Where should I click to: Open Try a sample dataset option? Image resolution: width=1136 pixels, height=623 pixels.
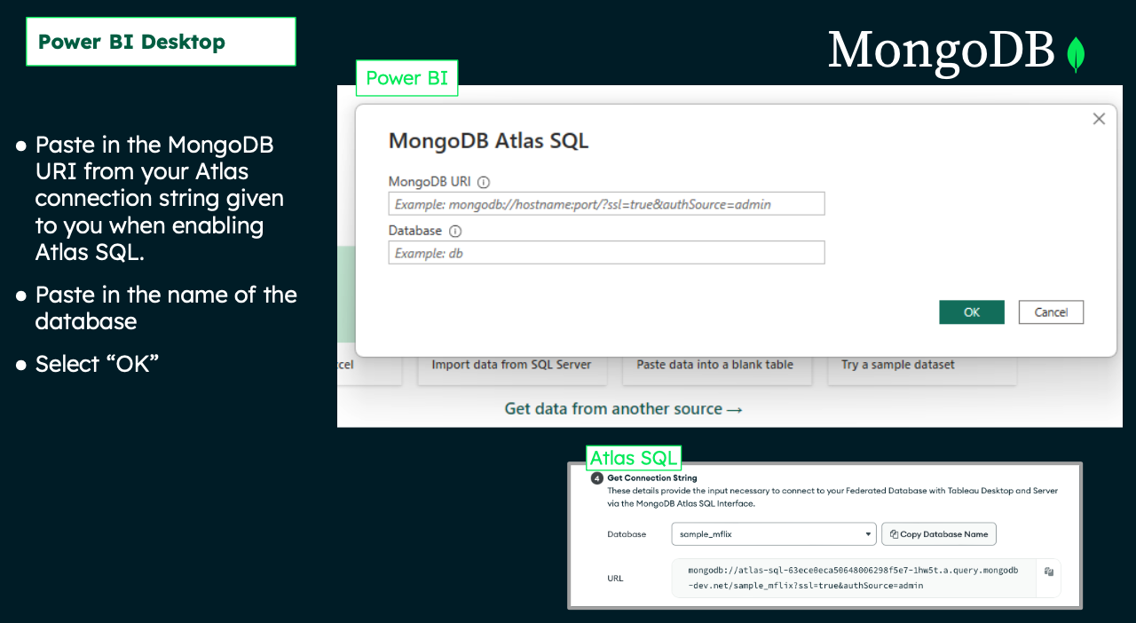(x=897, y=365)
